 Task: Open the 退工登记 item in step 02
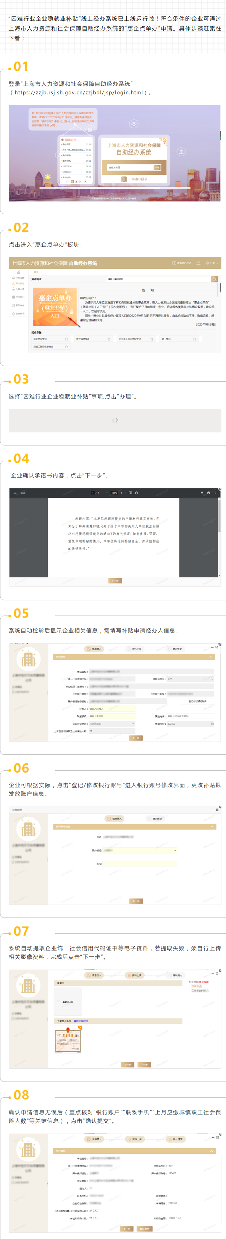179,339
